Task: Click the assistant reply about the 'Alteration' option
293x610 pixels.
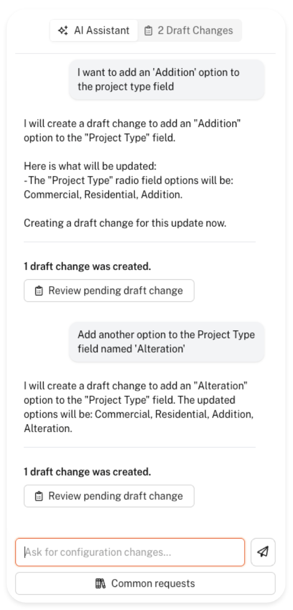Action: (139, 401)
